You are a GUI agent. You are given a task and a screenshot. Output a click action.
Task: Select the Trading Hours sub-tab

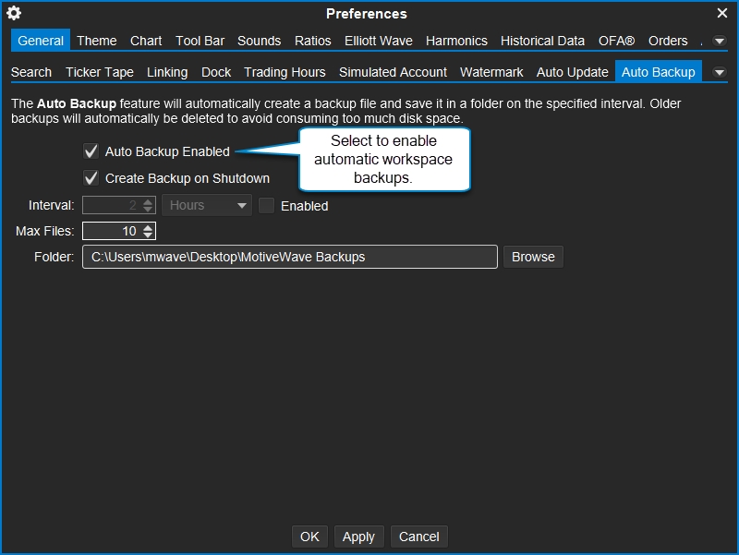[x=285, y=72]
